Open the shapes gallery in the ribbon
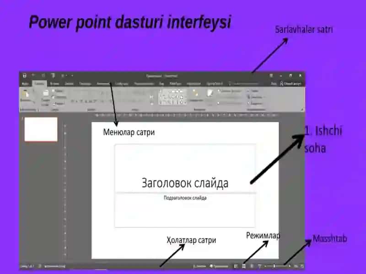 pyautogui.click(x=173, y=96)
